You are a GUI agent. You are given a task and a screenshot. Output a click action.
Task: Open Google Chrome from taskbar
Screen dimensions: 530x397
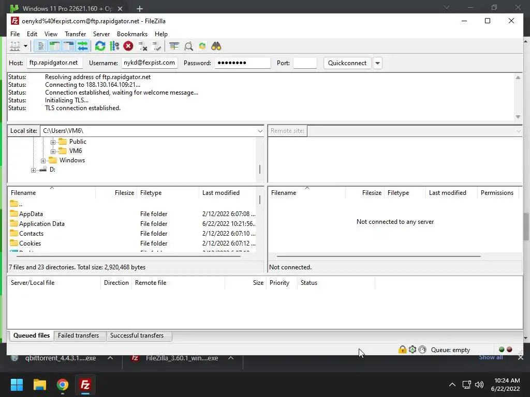[63, 385]
